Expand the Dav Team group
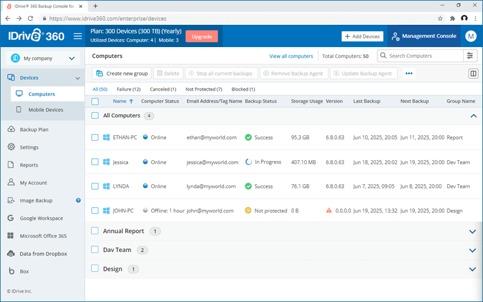This screenshot has width=483, height=302. coord(472,250)
